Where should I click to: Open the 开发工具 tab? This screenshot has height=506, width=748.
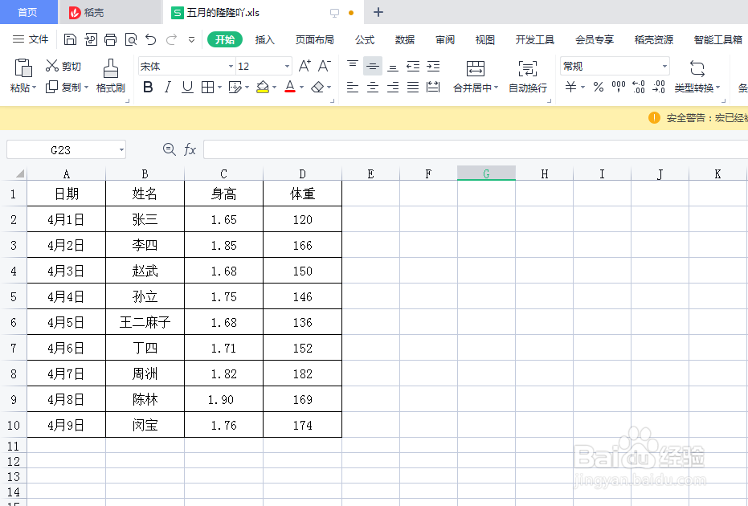(x=535, y=39)
